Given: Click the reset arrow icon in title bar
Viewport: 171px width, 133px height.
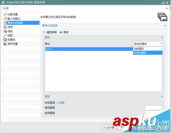Looking at the screenshot, I should 163,3.
